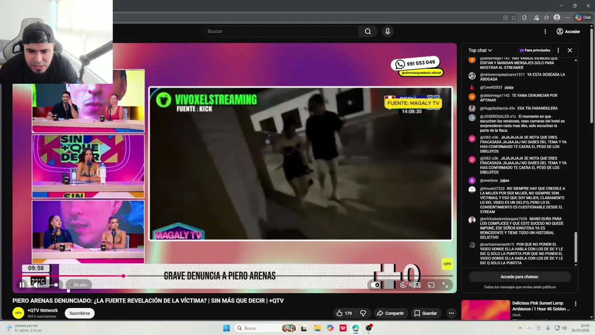This screenshot has width=595, height=335.
Task: Open Copilot app on taskbar
Action: point(330,328)
